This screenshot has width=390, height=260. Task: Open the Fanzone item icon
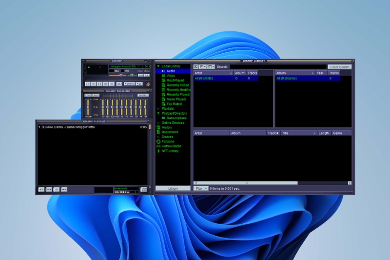158,141
